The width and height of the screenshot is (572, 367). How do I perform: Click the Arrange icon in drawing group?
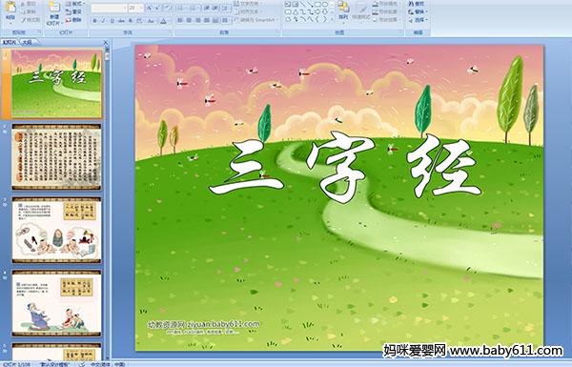343,8
